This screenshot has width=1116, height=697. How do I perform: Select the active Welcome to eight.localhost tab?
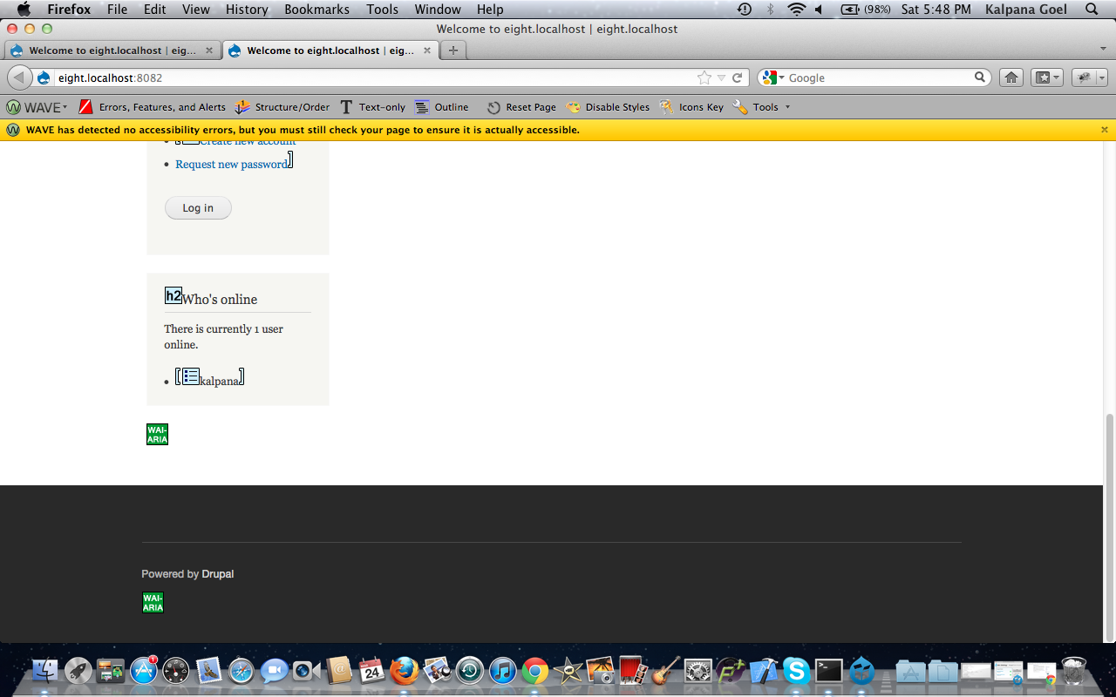click(330, 51)
